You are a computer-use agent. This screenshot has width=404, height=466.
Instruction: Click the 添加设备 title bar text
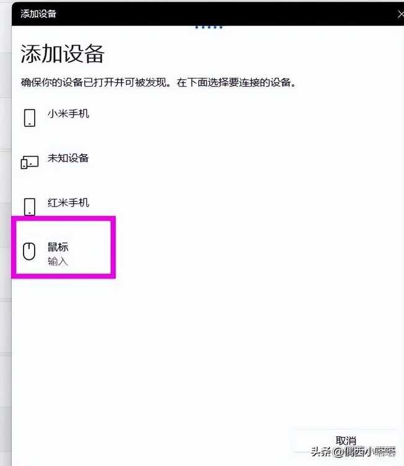38,14
